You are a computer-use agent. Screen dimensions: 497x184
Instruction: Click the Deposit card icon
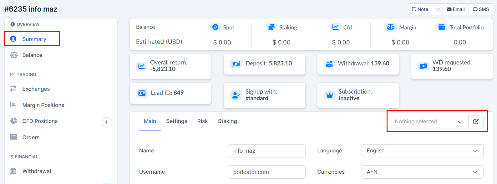tap(236, 64)
